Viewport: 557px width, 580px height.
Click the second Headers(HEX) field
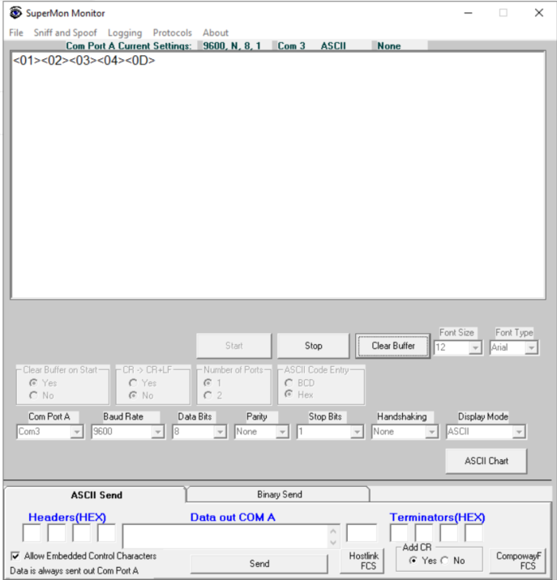[x=57, y=533]
